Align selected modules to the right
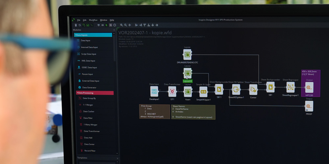329x164 pixels. tap(140, 25)
